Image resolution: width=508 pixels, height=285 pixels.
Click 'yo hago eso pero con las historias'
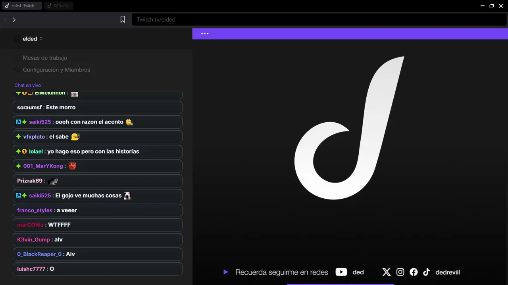[x=93, y=151]
